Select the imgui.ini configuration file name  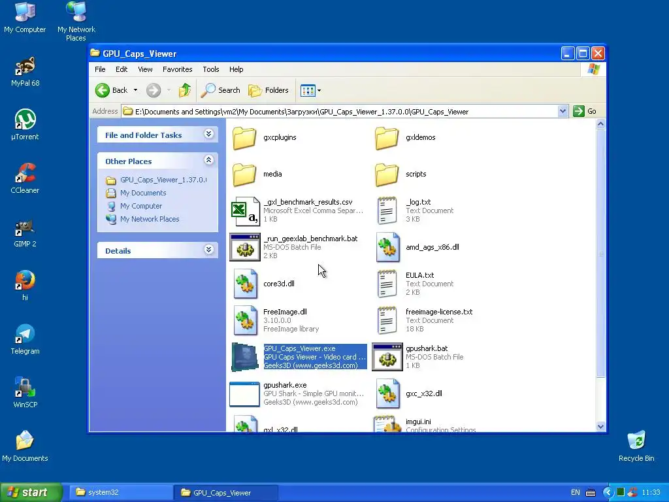(x=418, y=422)
